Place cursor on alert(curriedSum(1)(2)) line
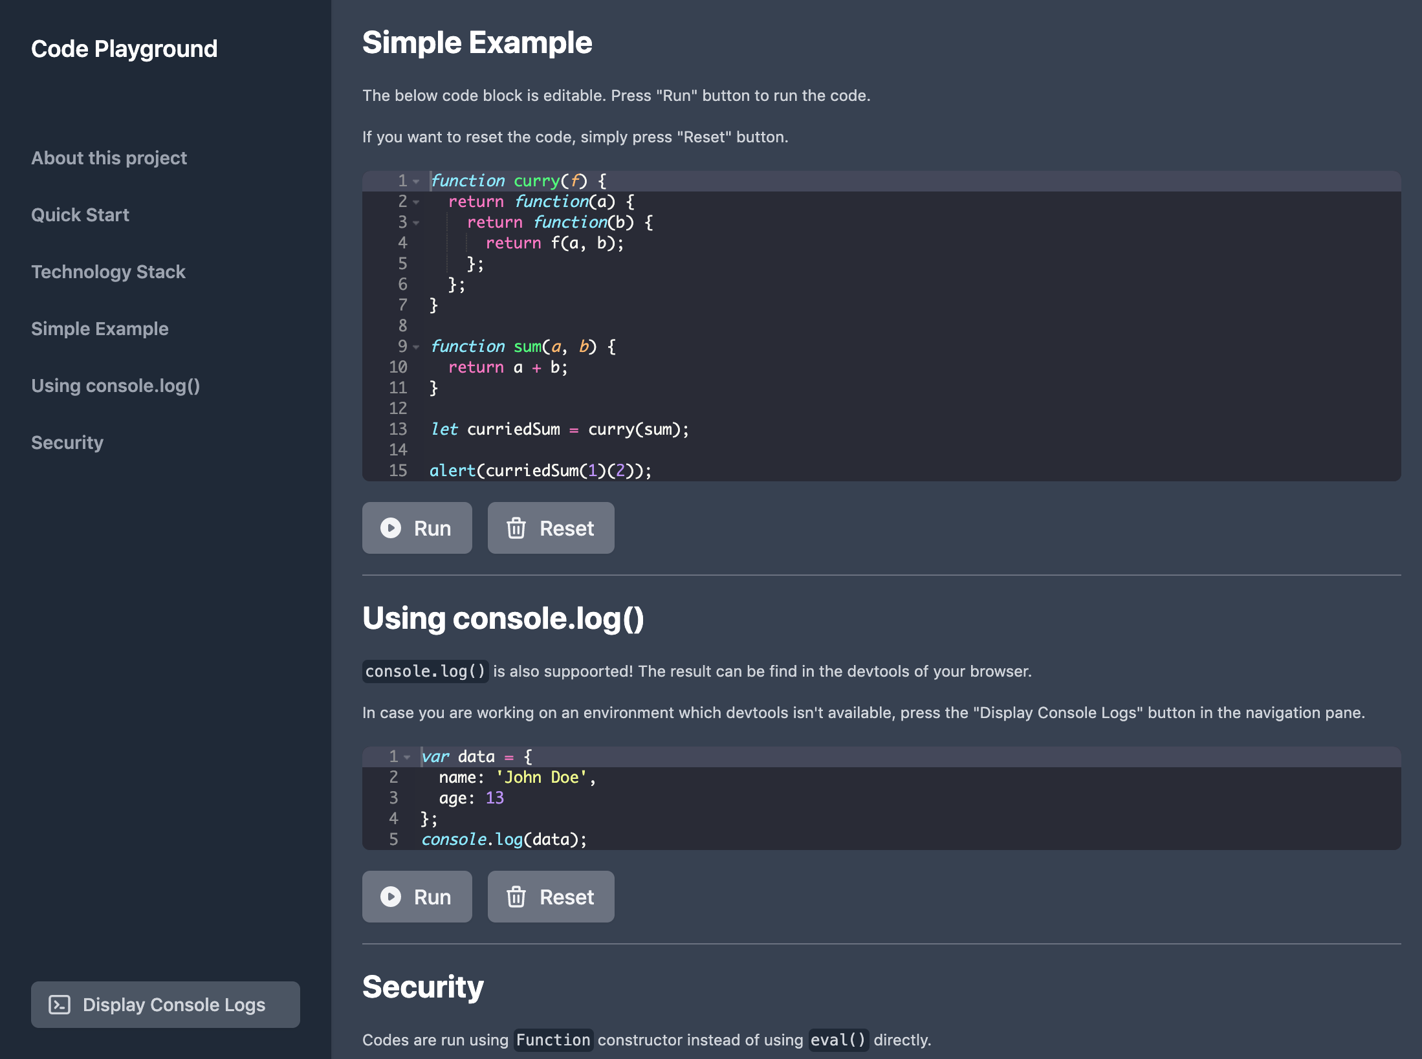 (540, 470)
